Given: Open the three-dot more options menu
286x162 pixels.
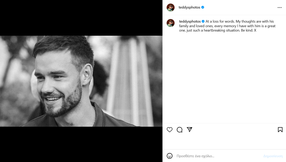Looking at the screenshot, I should 280,8.
